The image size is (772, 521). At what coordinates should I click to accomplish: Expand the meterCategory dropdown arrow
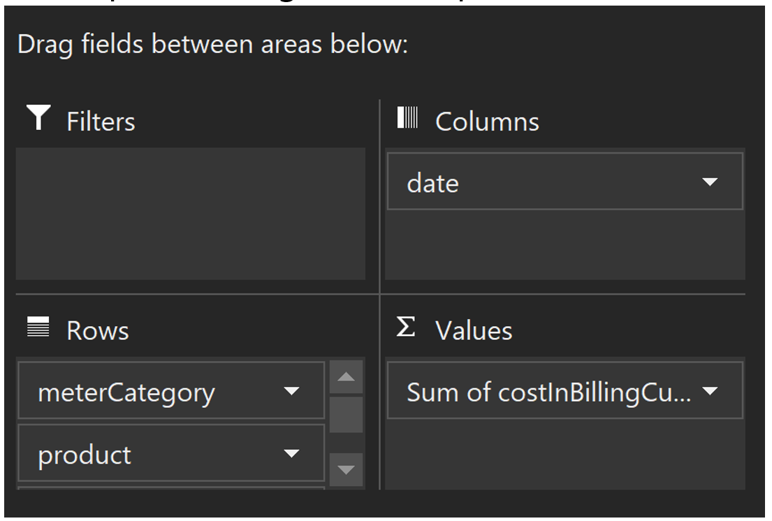point(291,392)
